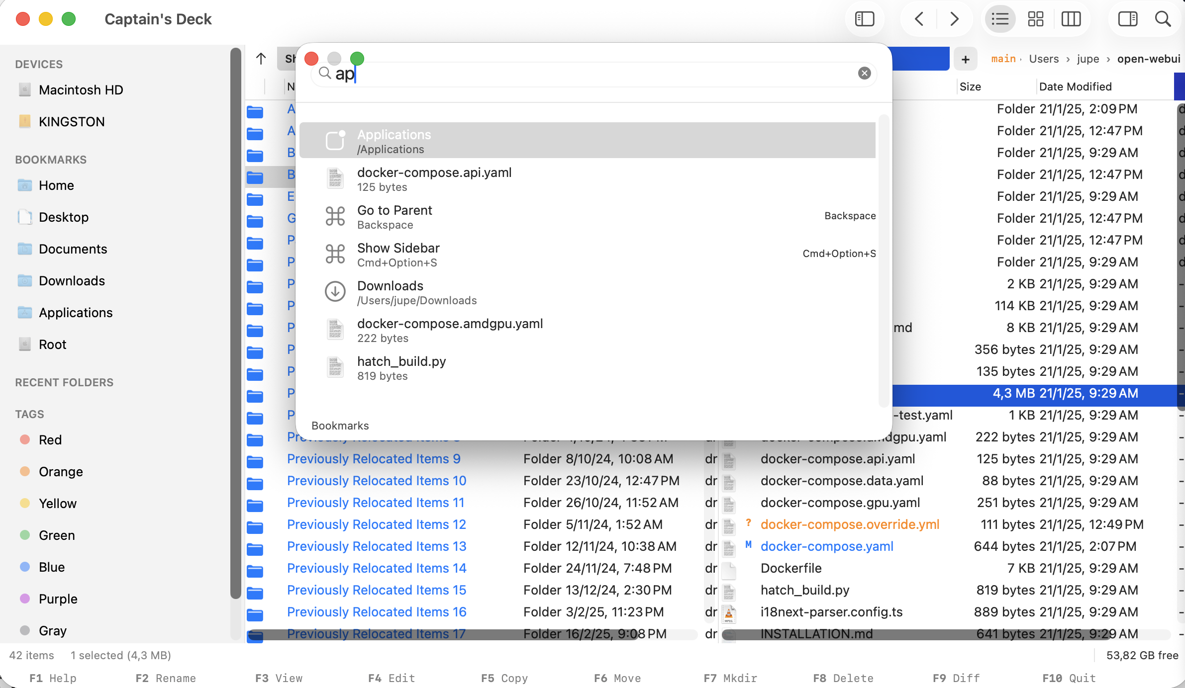Collapse the BOOKMARKS section
The image size is (1185, 688).
click(51, 160)
